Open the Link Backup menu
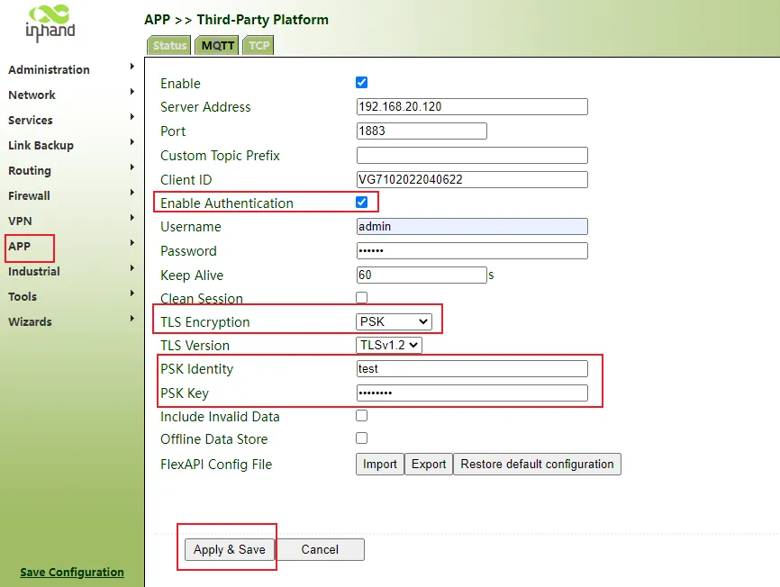 pos(41,146)
